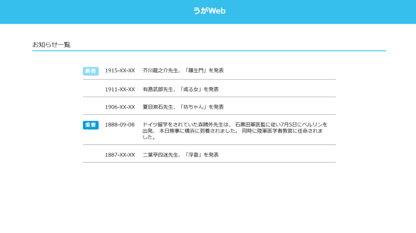Click the うがWeb site title
The width and height of the screenshot is (416, 233).
click(x=209, y=11)
